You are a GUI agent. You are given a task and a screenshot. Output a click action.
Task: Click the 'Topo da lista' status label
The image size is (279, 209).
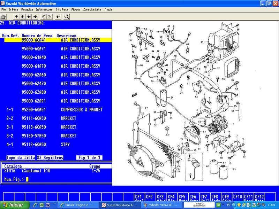(21, 158)
